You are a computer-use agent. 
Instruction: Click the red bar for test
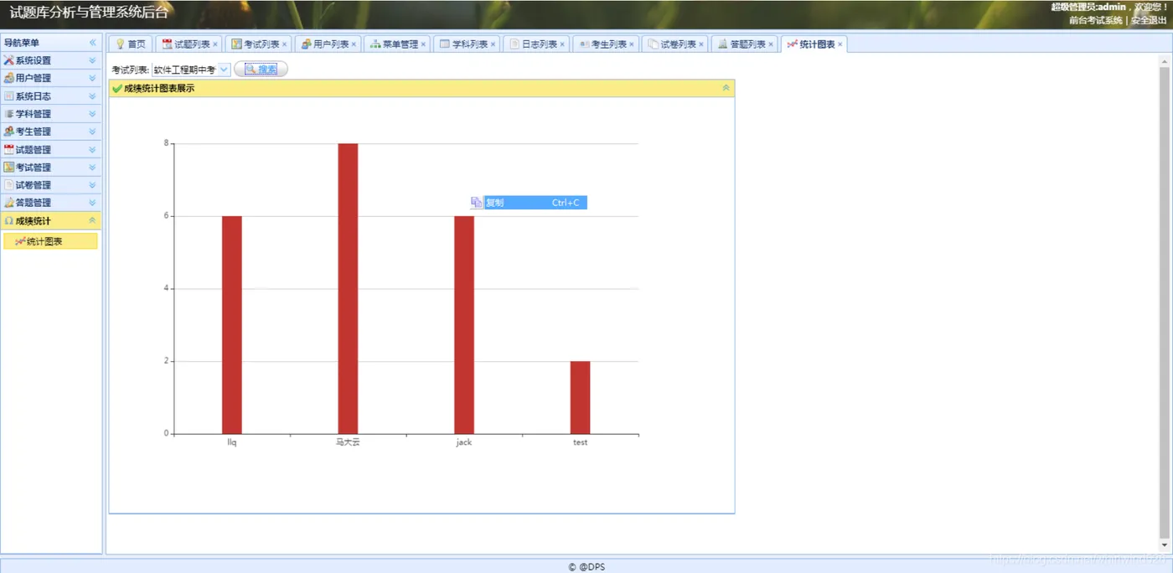(580, 398)
